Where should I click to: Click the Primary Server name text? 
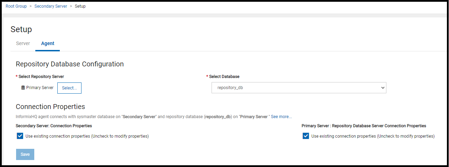(40, 88)
